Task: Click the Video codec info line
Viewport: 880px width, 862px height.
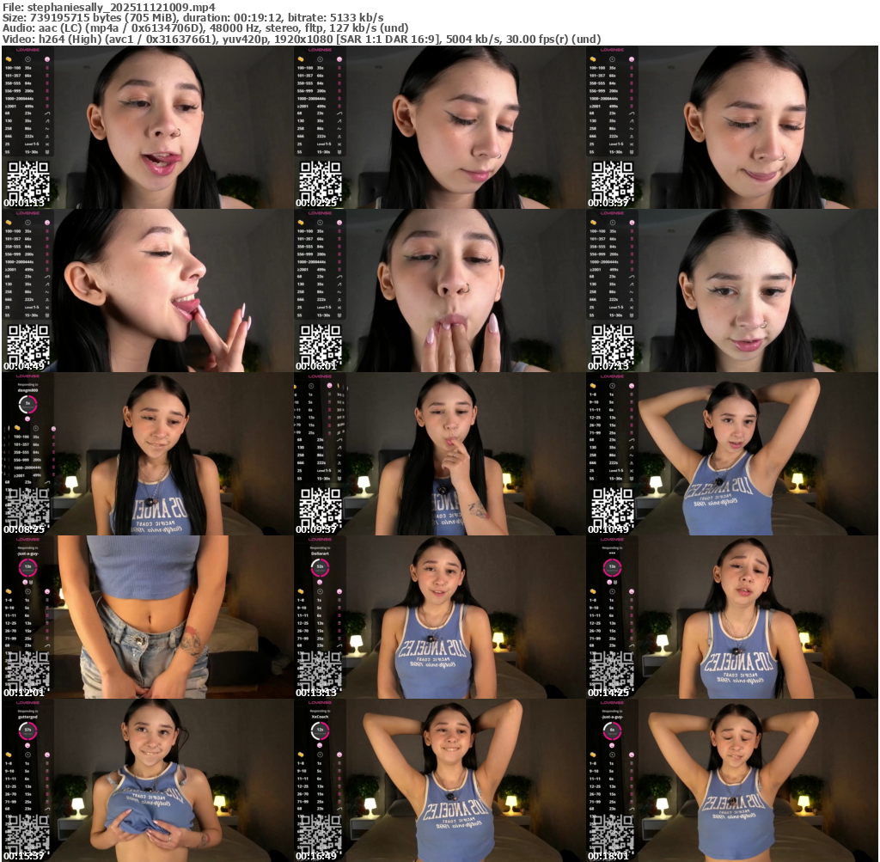Action: tap(302, 39)
